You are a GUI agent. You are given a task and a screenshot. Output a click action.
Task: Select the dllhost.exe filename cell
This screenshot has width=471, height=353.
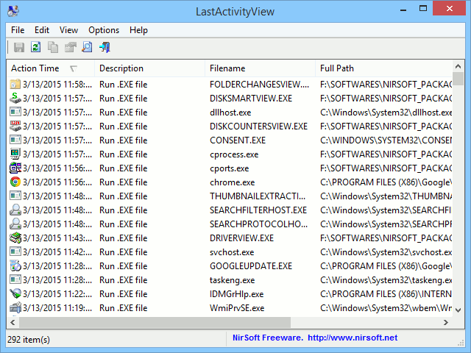pyautogui.click(x=230, y=113)
